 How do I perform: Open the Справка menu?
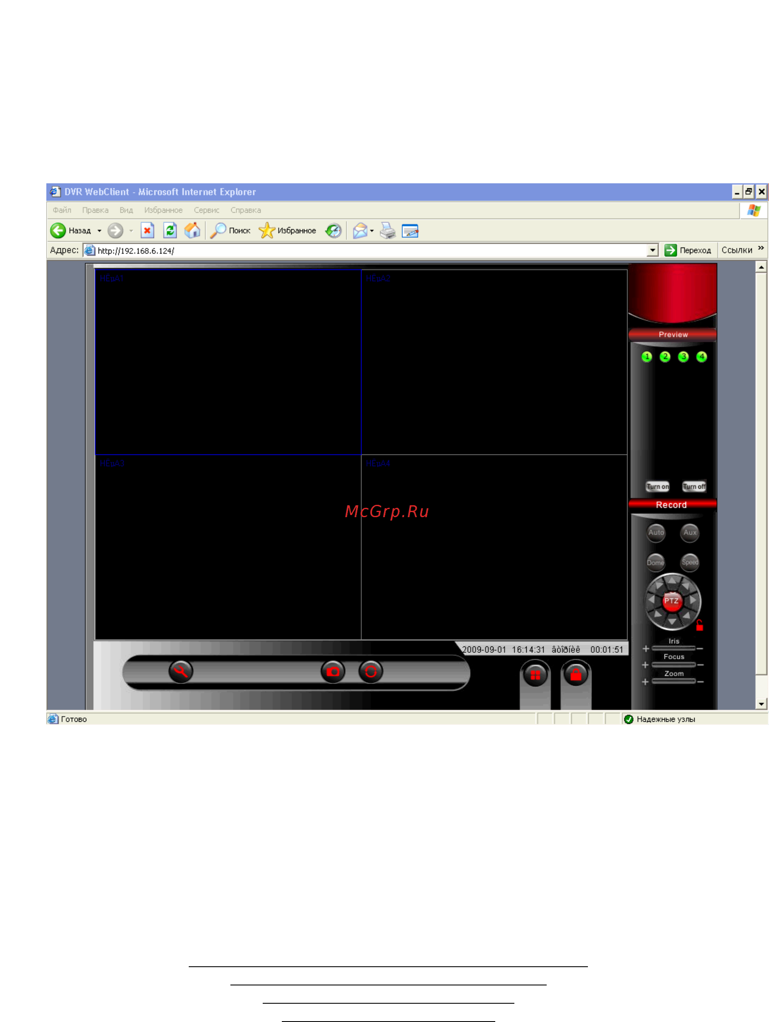246,210
